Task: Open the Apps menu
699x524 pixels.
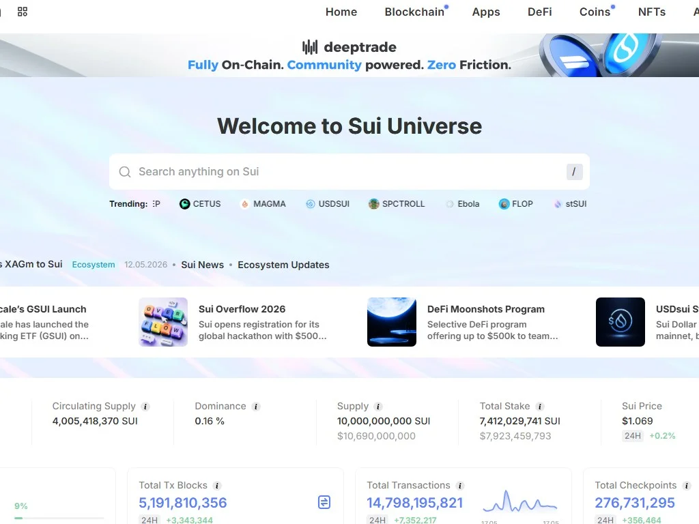Action: tap(486, 12)
